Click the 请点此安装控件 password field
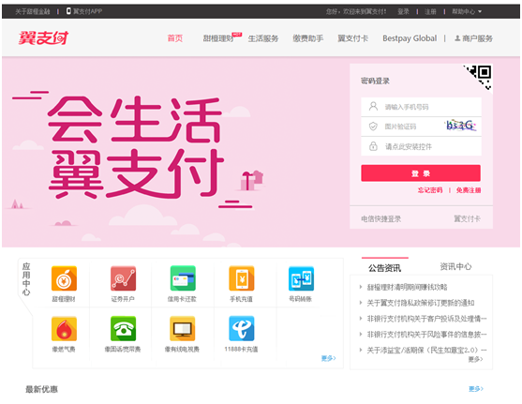The width and height of the screenshot is (522, 404). coord(421,146)
